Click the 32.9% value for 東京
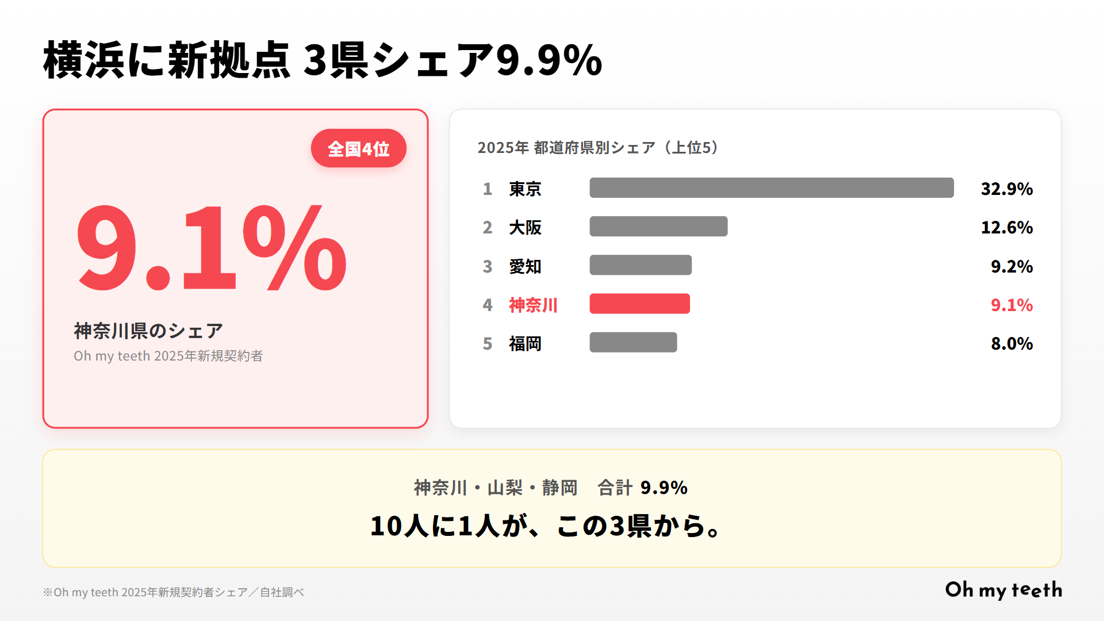 1006,189
